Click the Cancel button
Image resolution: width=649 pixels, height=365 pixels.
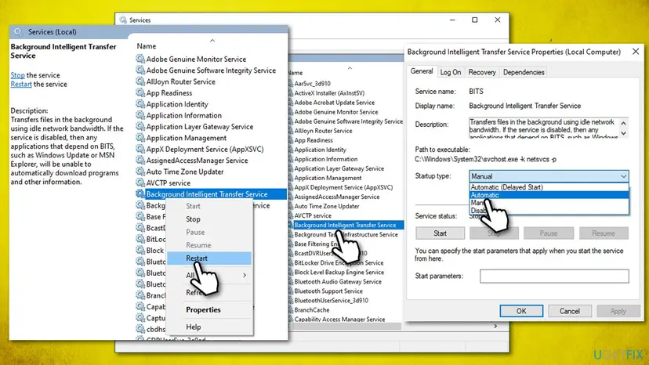570,311
